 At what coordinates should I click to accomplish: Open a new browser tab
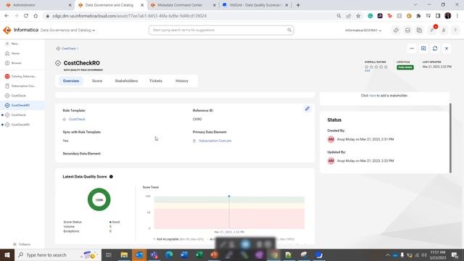pyautogui.click(x=298, y=5)
